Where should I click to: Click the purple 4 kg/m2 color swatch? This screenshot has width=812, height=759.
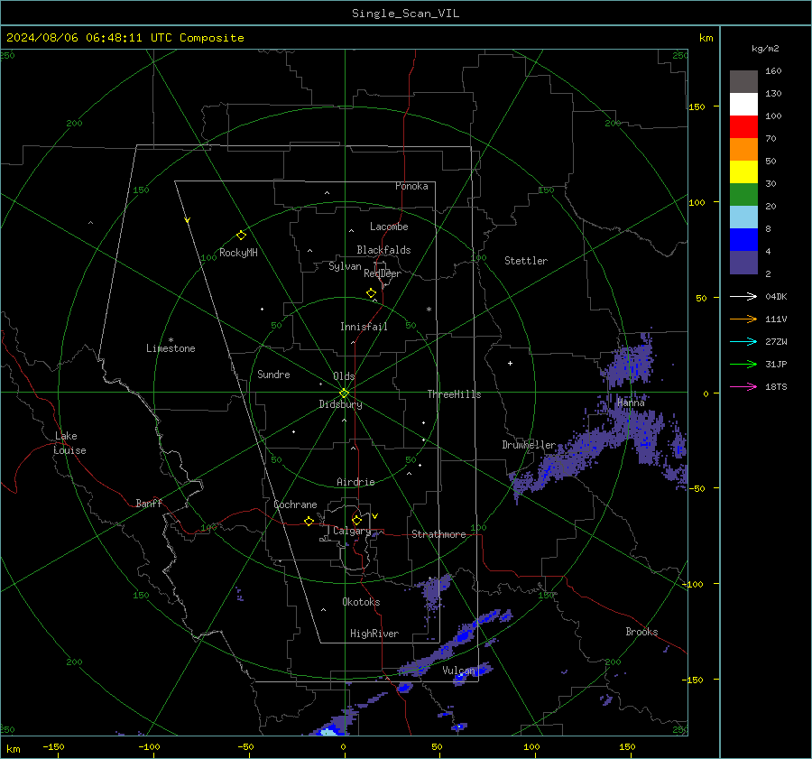coord(743,262)
